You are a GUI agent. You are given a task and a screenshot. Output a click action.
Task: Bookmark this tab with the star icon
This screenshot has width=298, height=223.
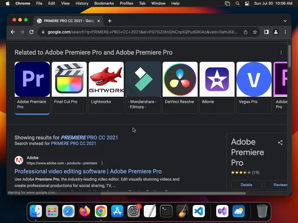click(x=255, y=32)
